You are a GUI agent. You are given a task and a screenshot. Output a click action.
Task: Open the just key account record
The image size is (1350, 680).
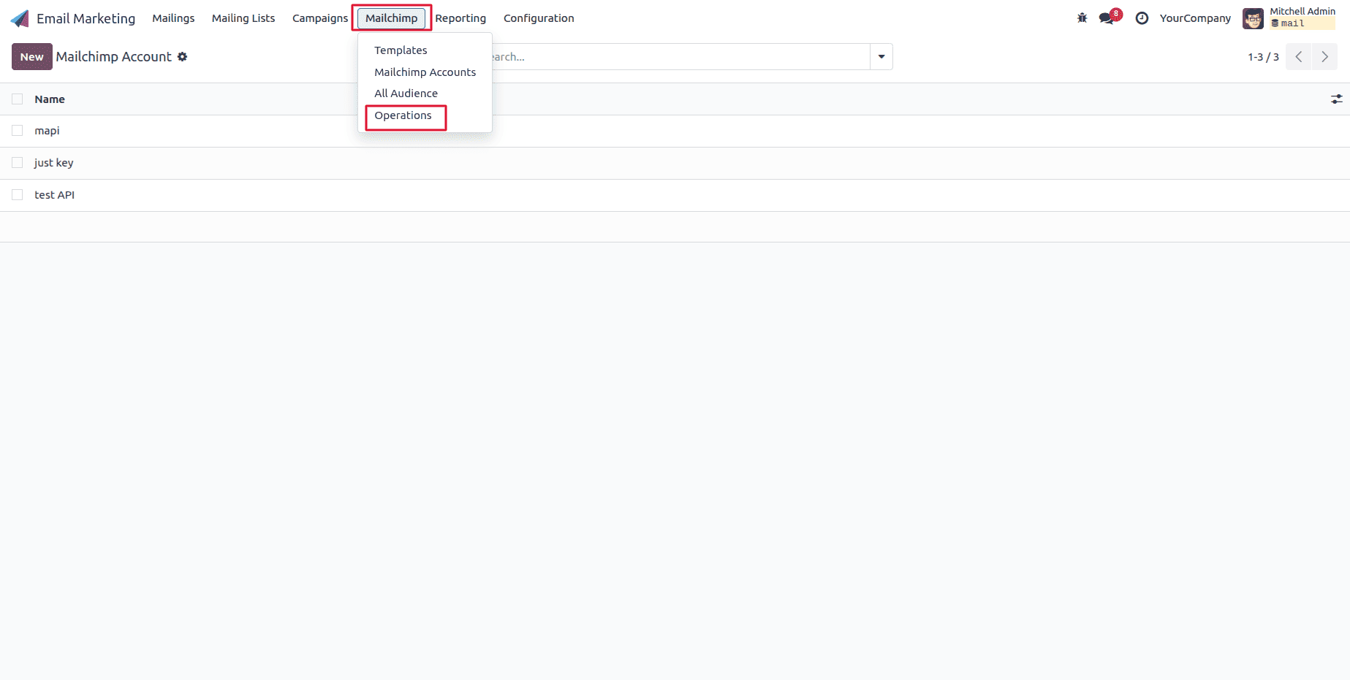pyautogui.click(x=53, y=163)
